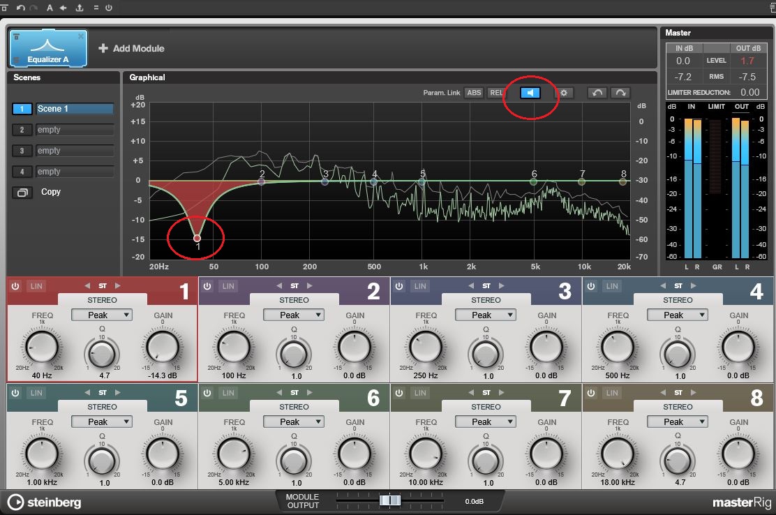Toggle power for EQ band 8
This screenshot has height=515, width=776.
tap(591, 393)
